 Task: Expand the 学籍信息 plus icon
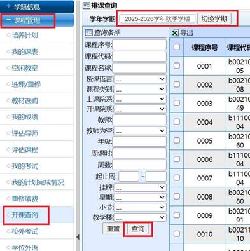pyautogui.click(x=8, y=6)
